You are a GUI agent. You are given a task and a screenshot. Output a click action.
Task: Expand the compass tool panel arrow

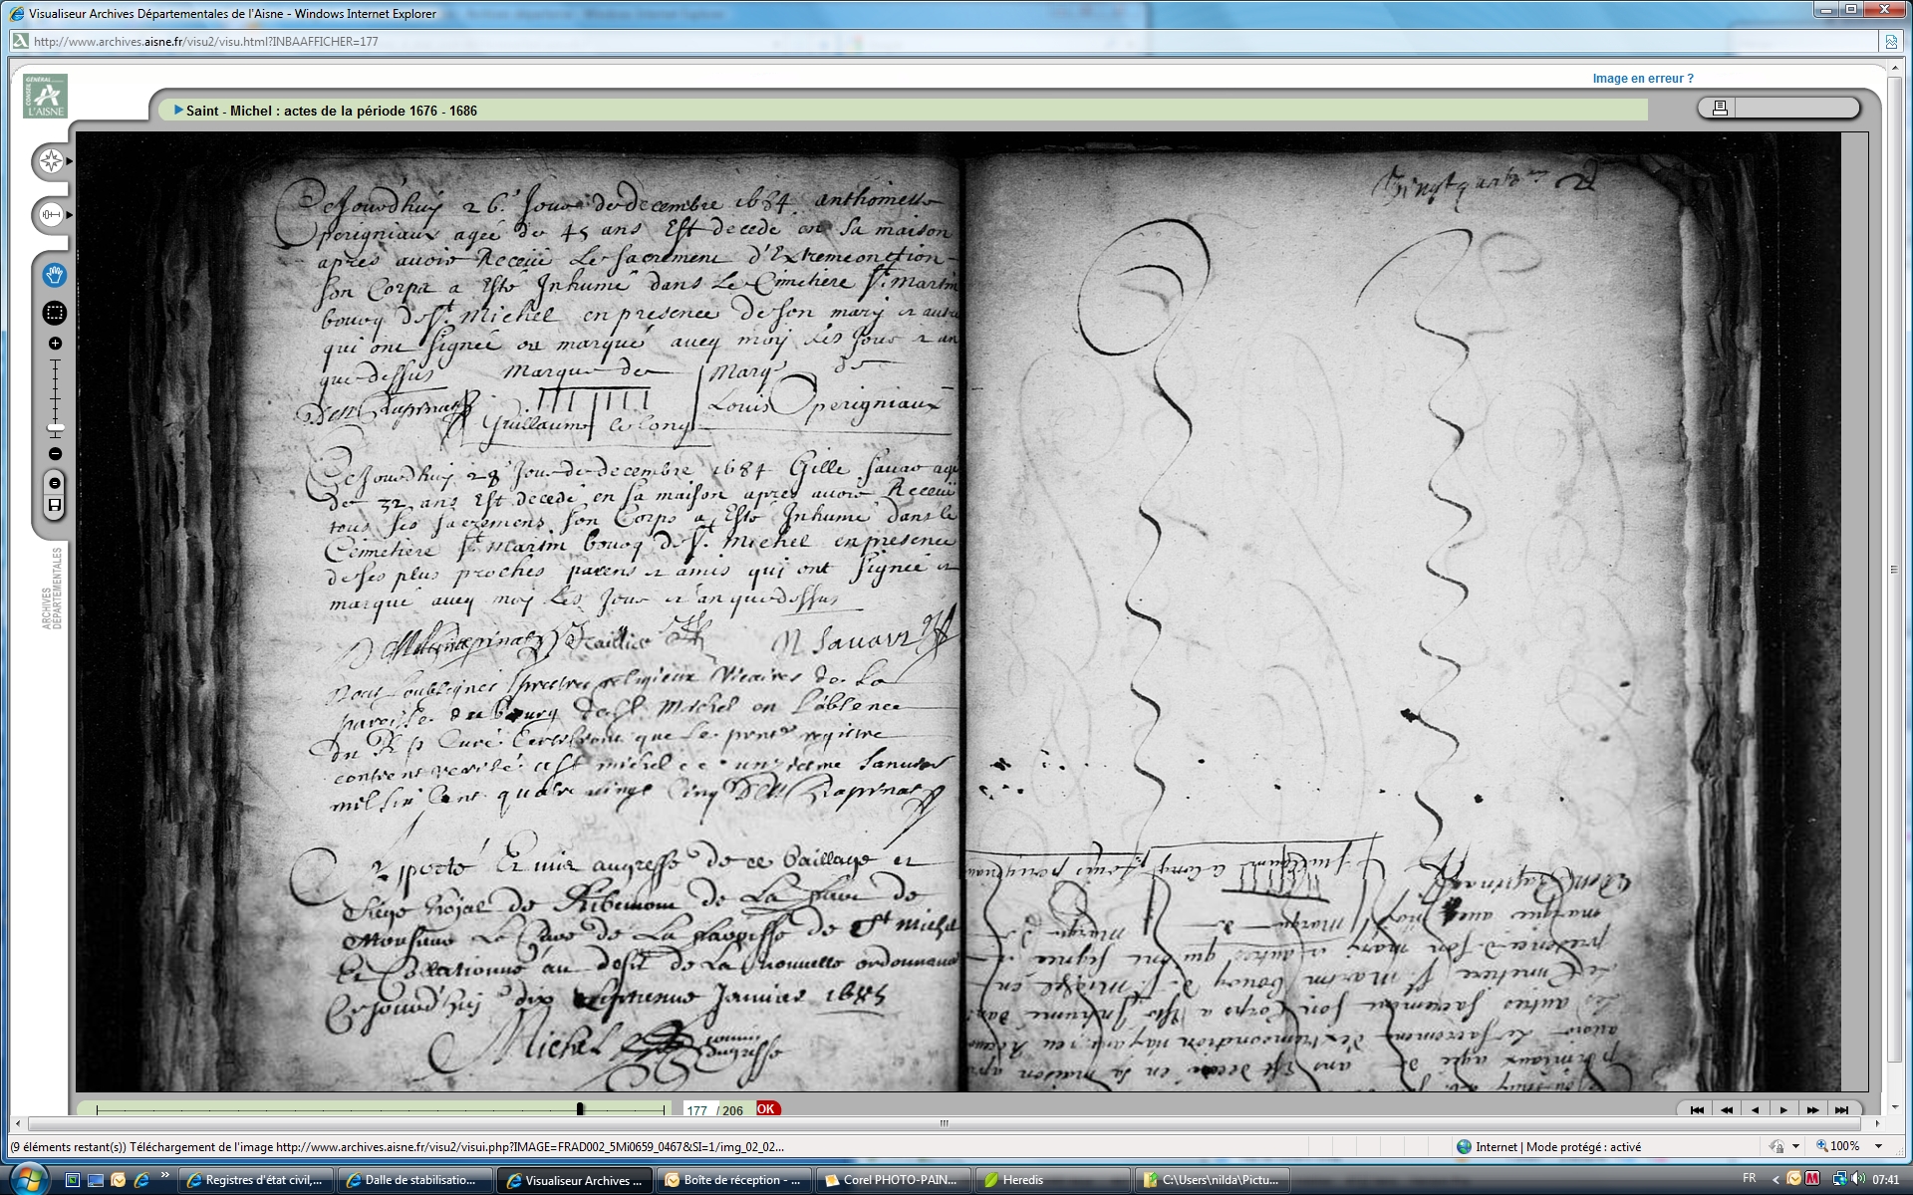click(x=70, y=161)
